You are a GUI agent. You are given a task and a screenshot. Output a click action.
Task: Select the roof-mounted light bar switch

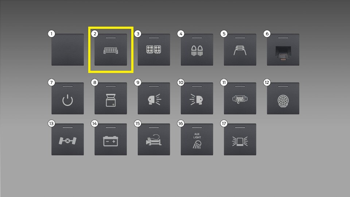(240, 50)
